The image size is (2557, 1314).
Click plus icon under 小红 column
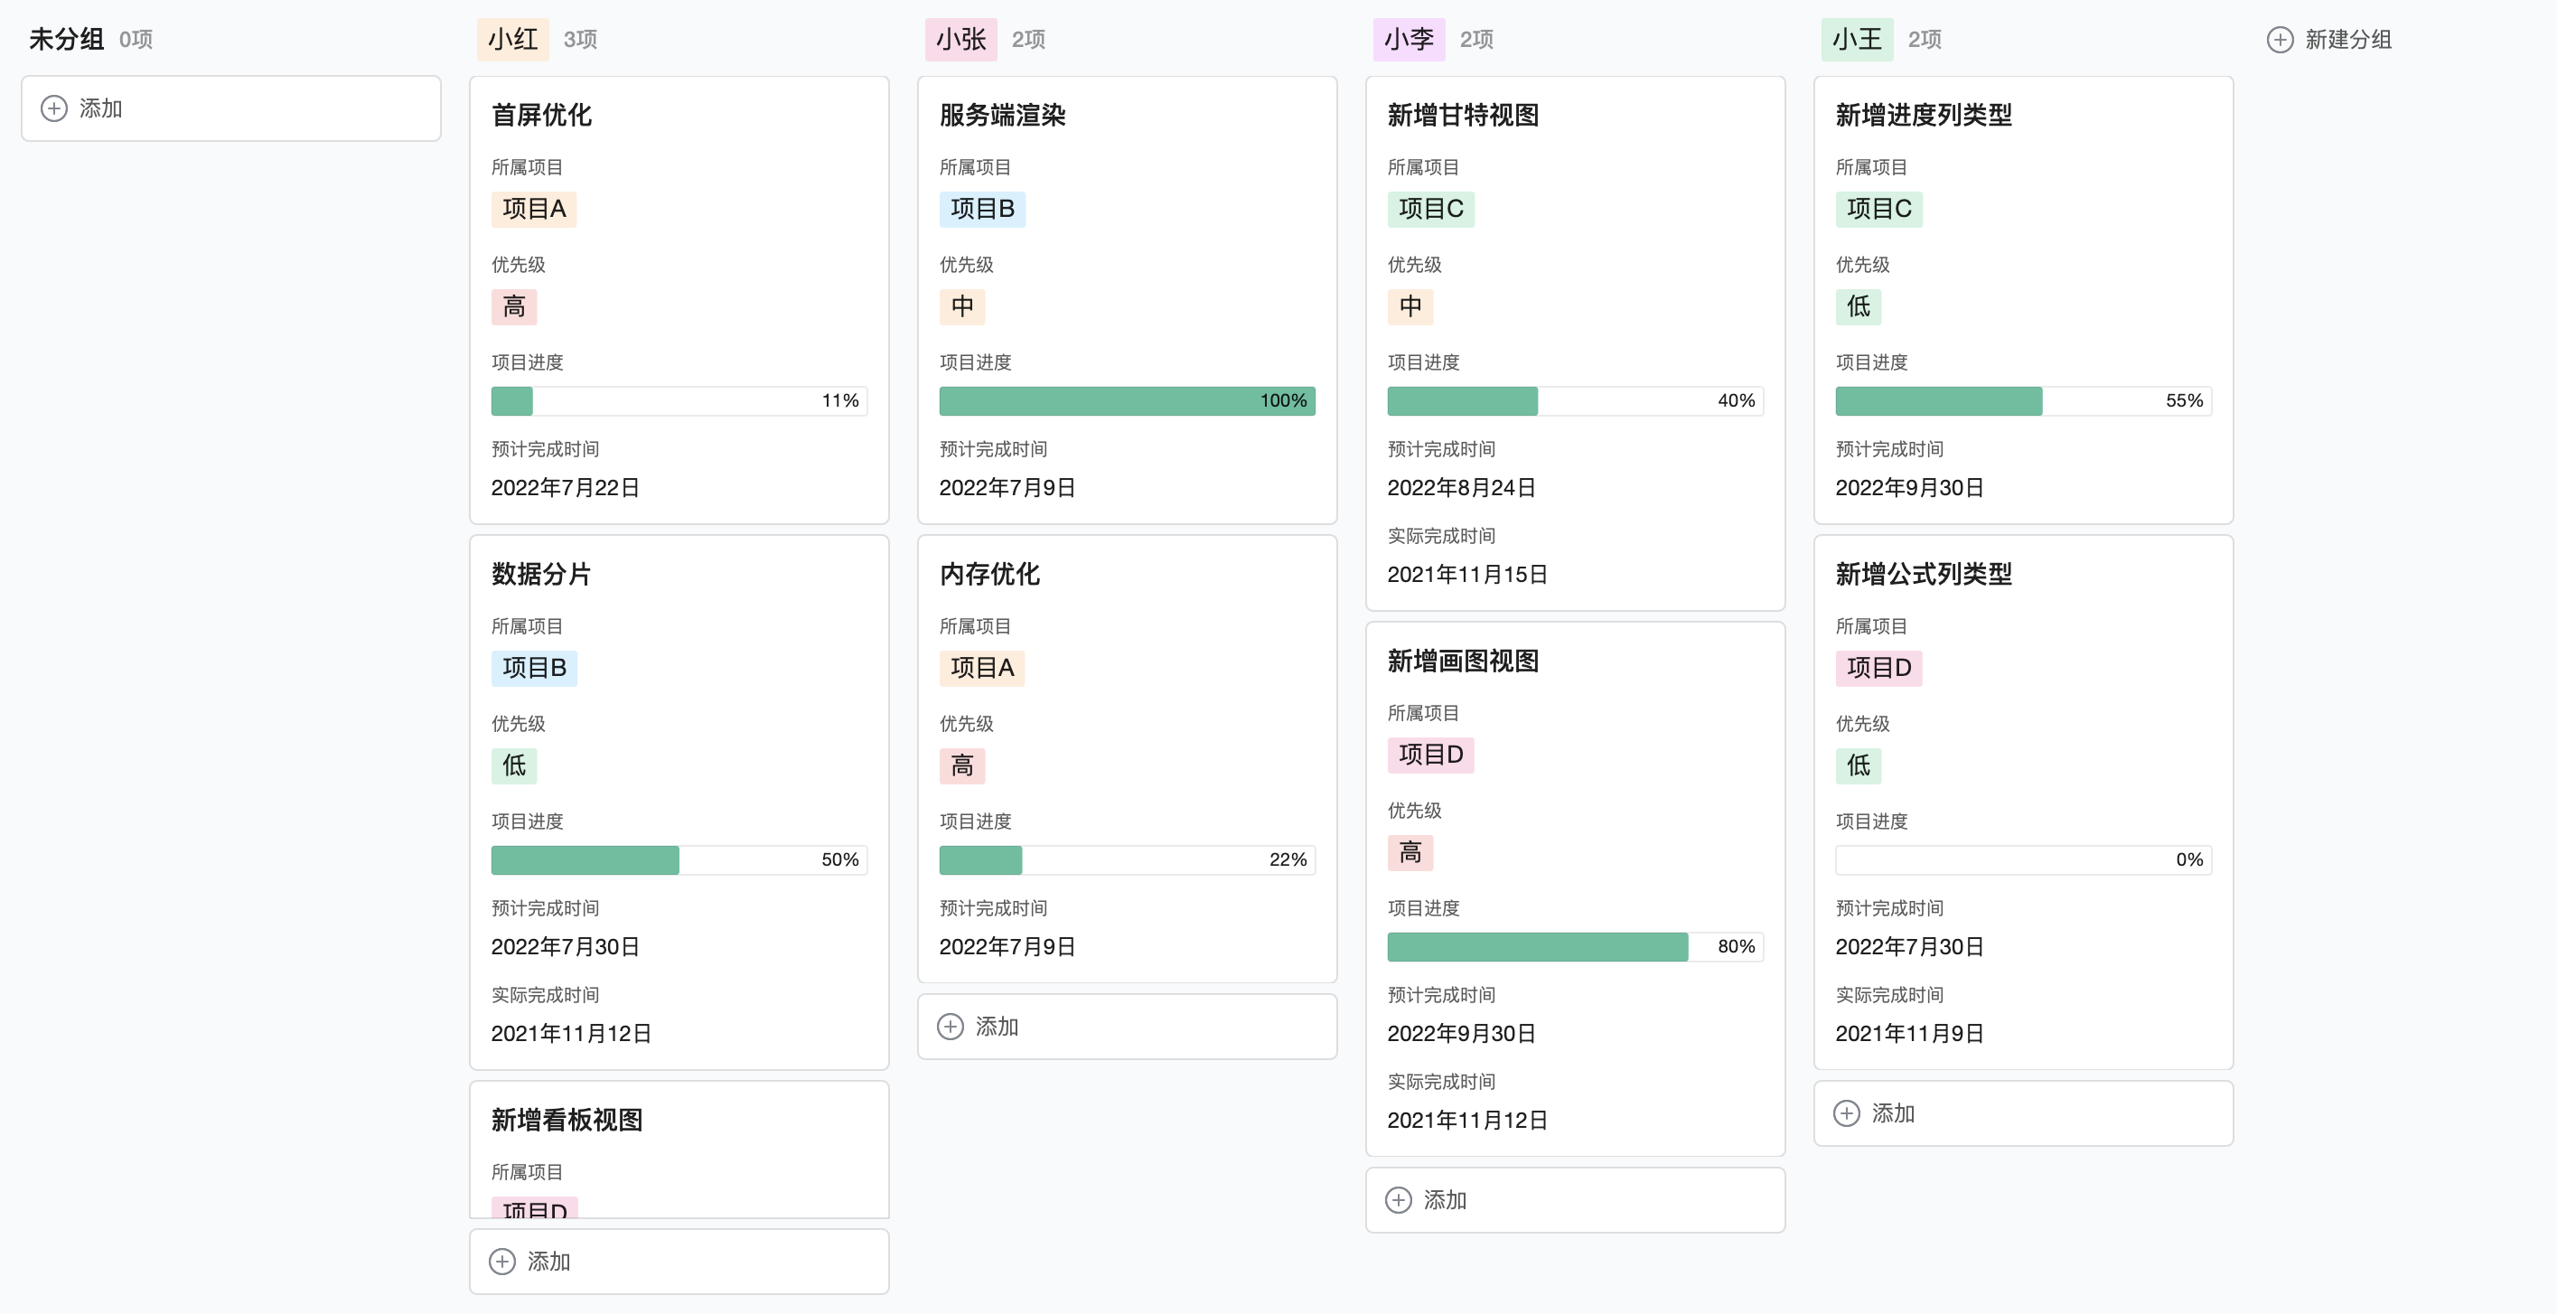tap(502, 1262)
